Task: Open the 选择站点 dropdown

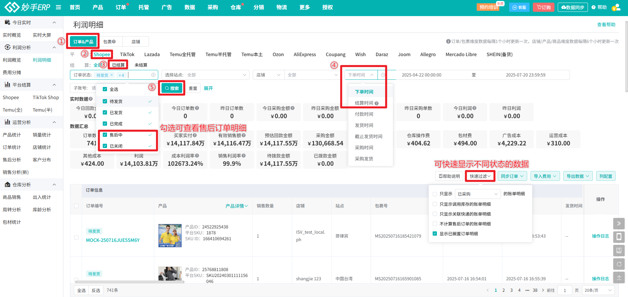Action: coord(206,75)
